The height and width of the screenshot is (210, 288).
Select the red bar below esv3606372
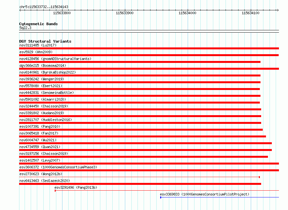149,170
